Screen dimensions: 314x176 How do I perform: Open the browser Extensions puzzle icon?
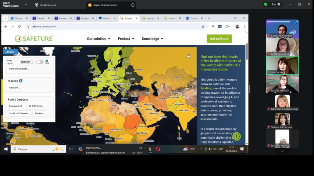[227, 26]
